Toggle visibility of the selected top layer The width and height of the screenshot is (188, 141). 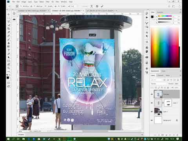tap(152, 94)
